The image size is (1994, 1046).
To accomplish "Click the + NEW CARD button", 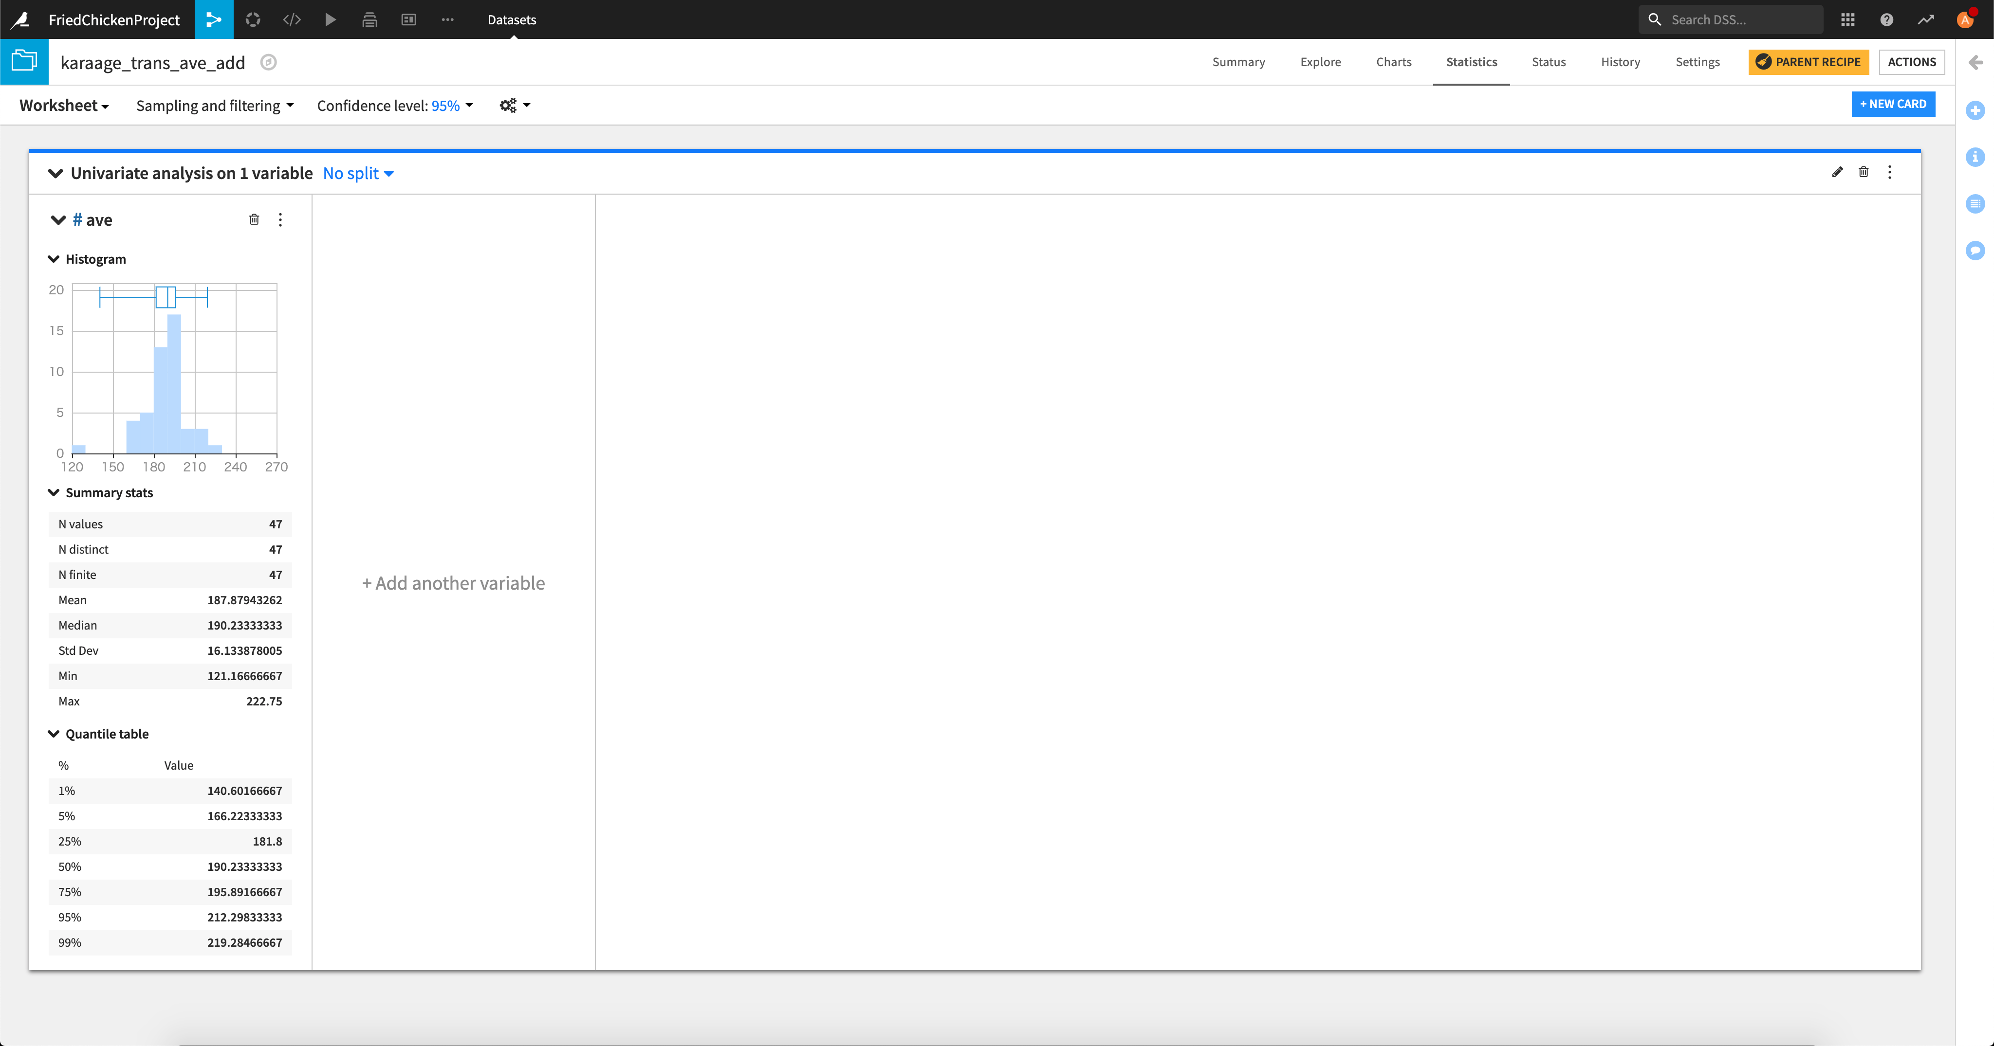I will 1893,104.
